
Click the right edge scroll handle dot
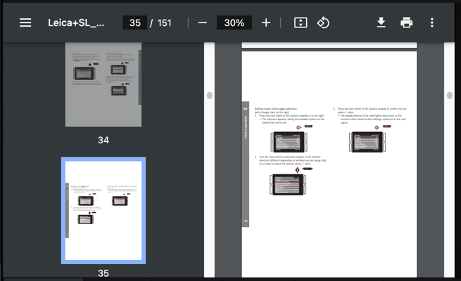tap(450, 95)
